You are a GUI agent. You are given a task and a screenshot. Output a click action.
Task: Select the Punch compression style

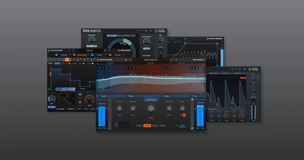click(140, 126)
